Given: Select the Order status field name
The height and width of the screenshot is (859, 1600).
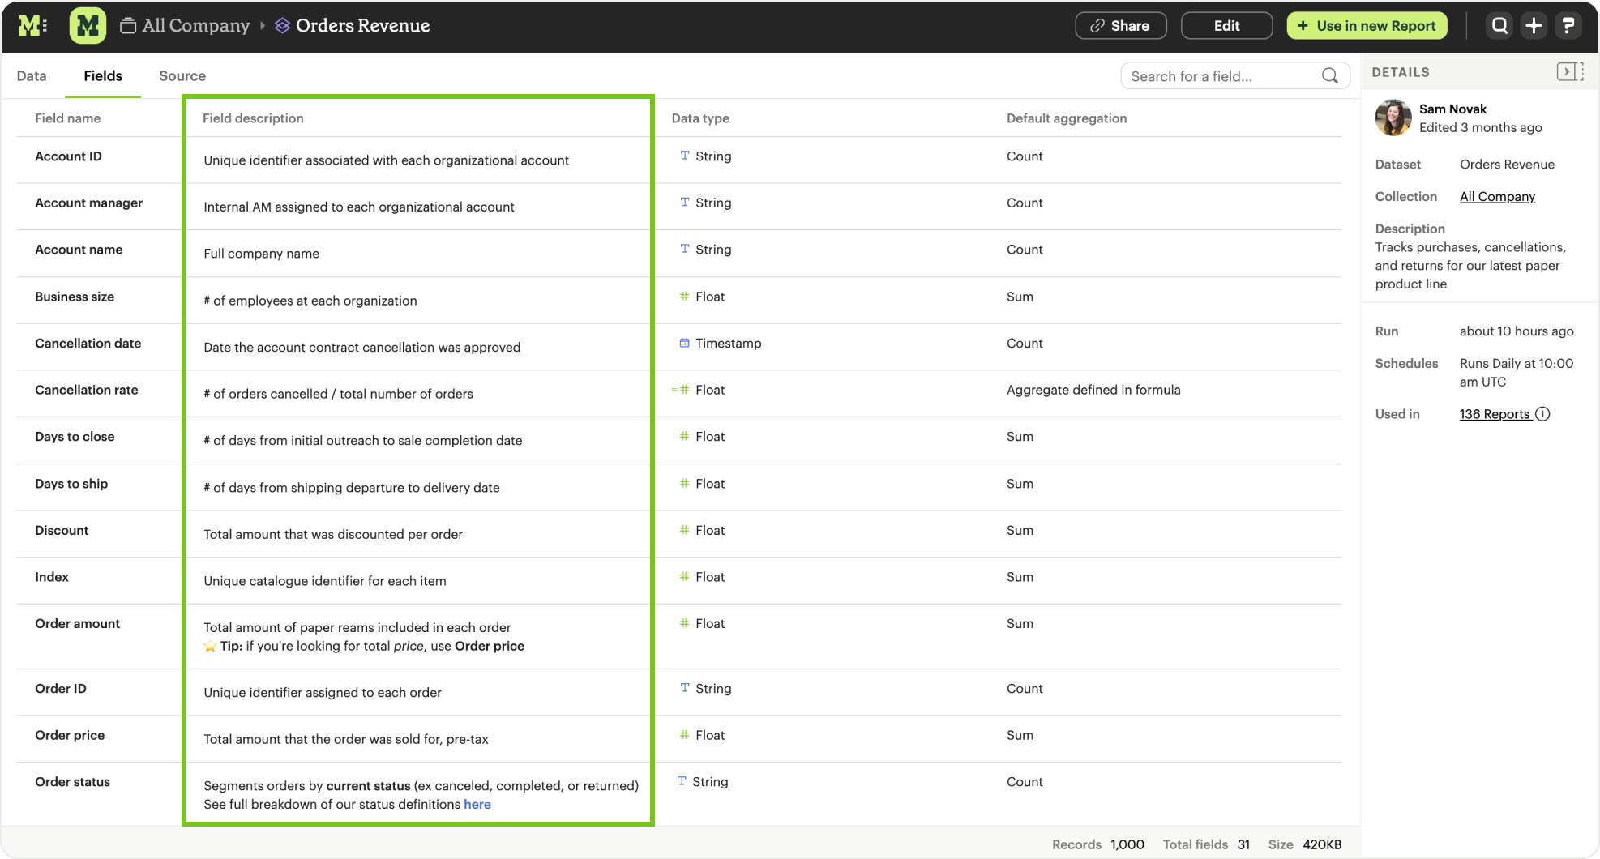Looking at the screenshot, I should click(x=72, y=782).
